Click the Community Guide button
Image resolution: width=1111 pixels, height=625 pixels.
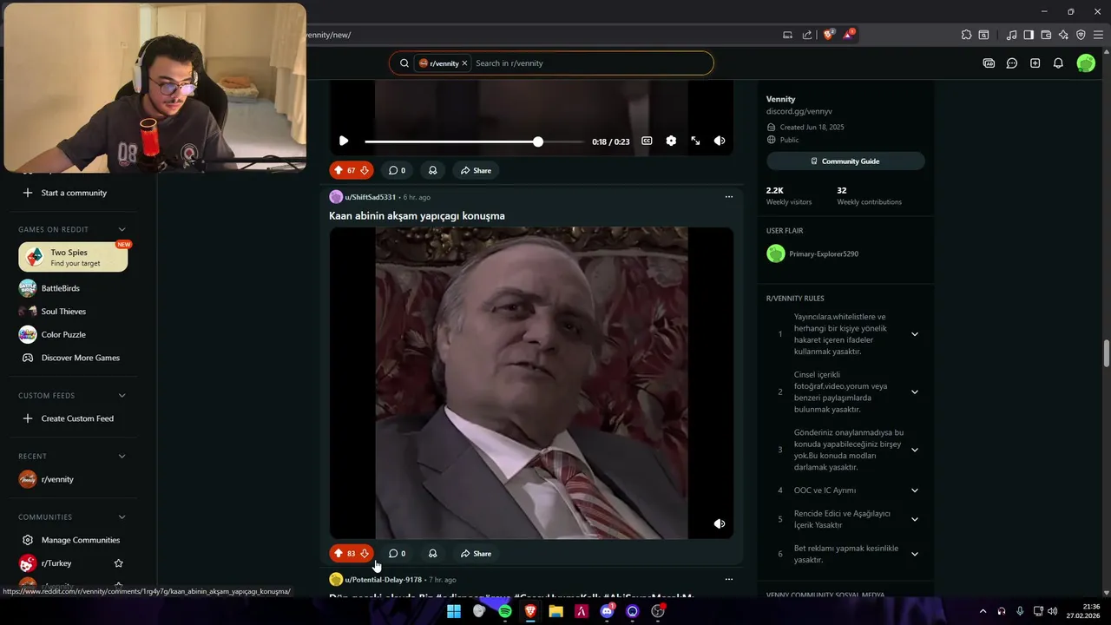coord(845,161)
